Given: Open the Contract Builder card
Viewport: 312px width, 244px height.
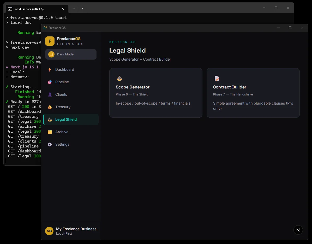Looking at the screenshot, I should coord(253,93).
